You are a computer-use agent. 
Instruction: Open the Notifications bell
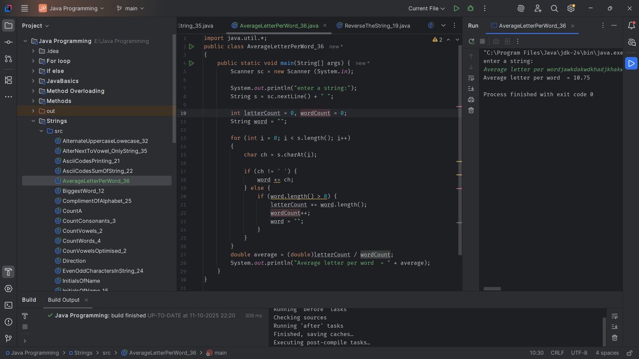[x=632, y=26]
